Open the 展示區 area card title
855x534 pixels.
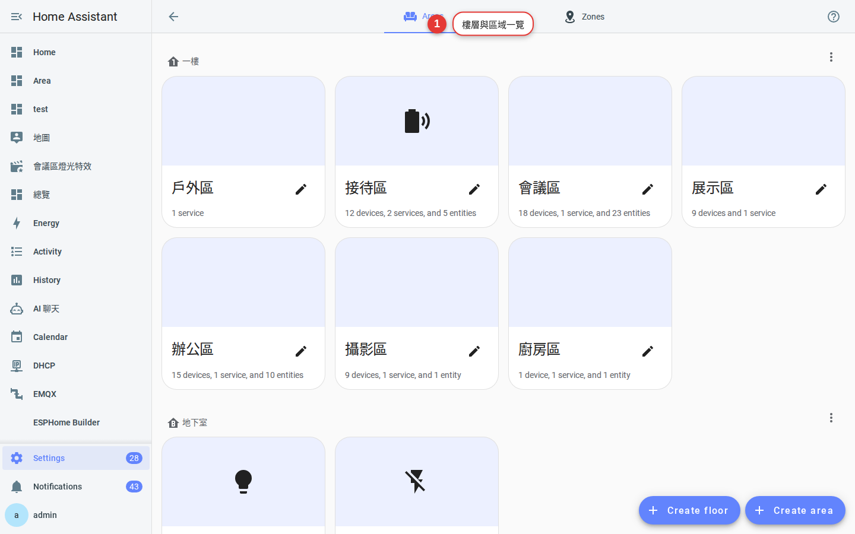coord(712,188)
